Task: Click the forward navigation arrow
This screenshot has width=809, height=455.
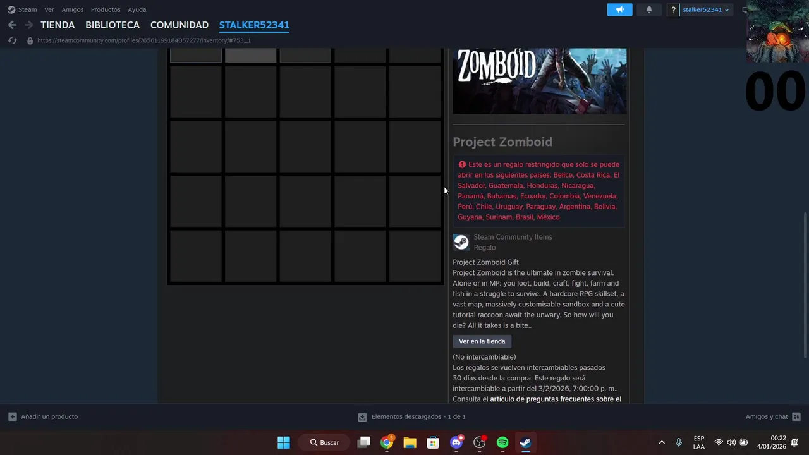Action: [x=28, y=25]
